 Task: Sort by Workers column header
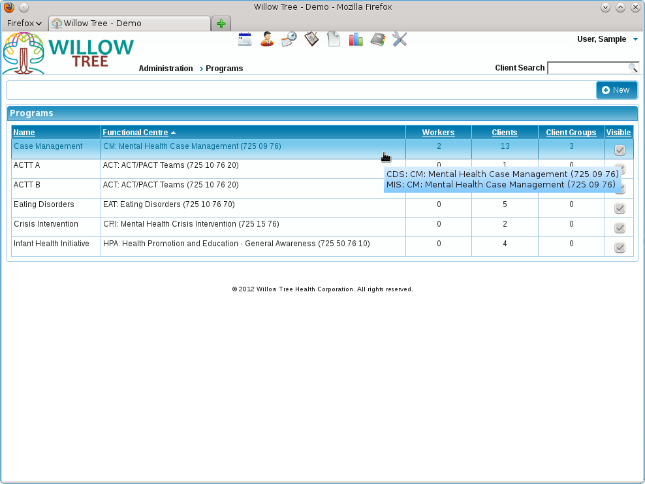coord(438,133)
